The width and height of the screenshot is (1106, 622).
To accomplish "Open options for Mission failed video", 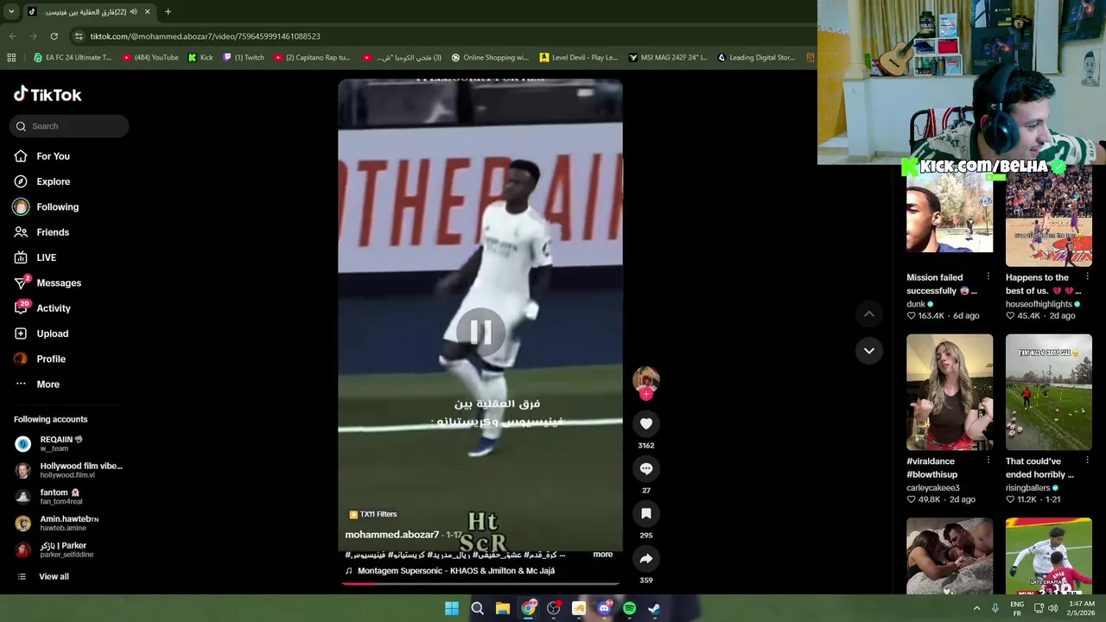I will point(988,277).
